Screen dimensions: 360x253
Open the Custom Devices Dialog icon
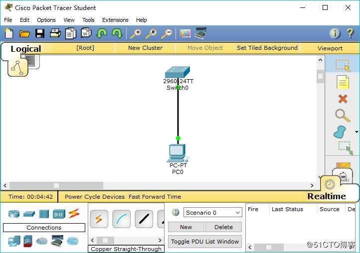[200, 33]
